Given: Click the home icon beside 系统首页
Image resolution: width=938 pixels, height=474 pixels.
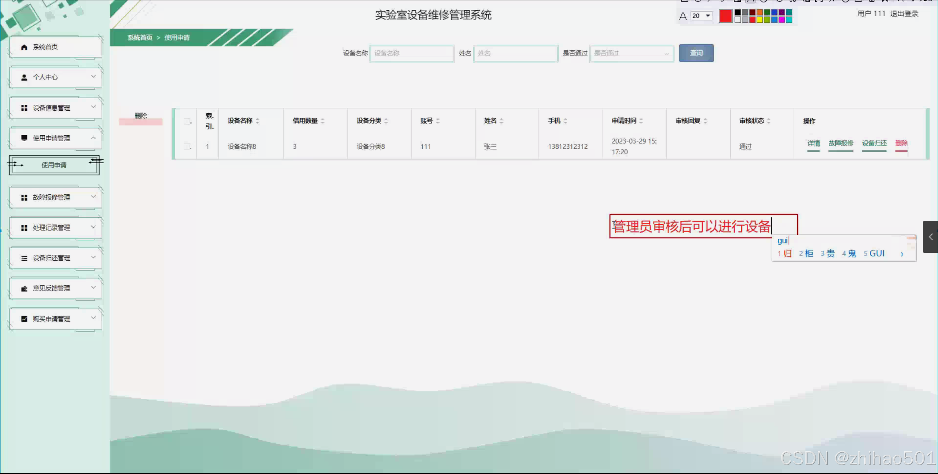Looking at the screenshot, I should click(24, 47).
